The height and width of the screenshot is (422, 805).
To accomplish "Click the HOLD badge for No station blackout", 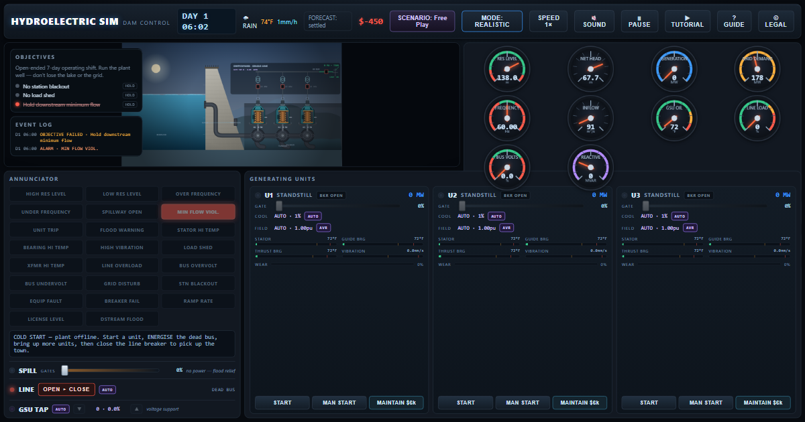I will coord(129,86).
